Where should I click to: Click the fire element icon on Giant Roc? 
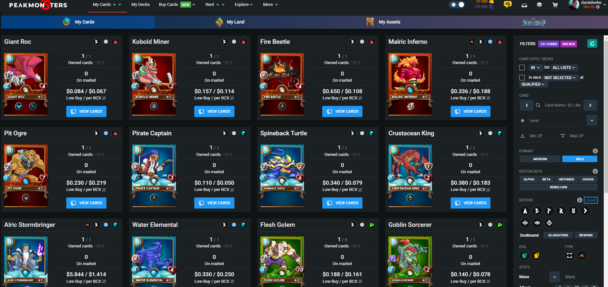(115, 42)
